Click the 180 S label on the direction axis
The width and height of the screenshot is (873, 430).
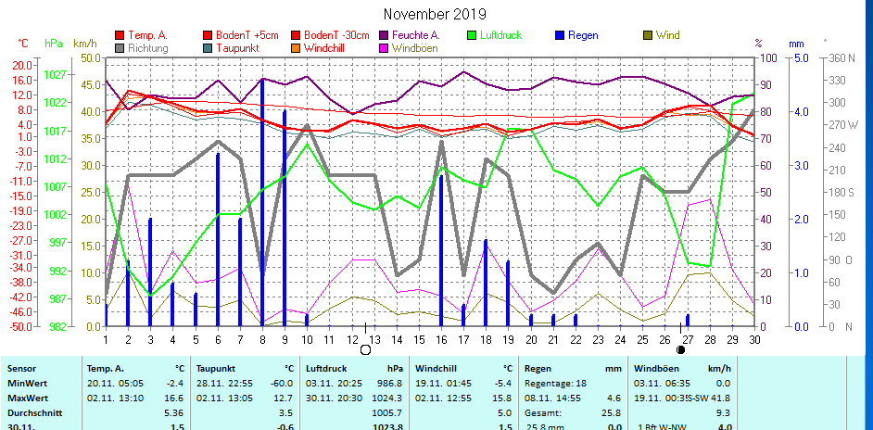[841, 193]
